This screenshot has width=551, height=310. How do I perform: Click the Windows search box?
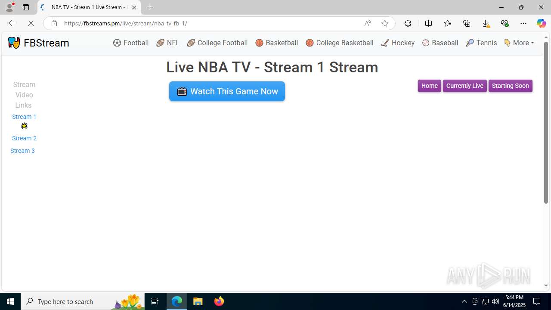83,301
